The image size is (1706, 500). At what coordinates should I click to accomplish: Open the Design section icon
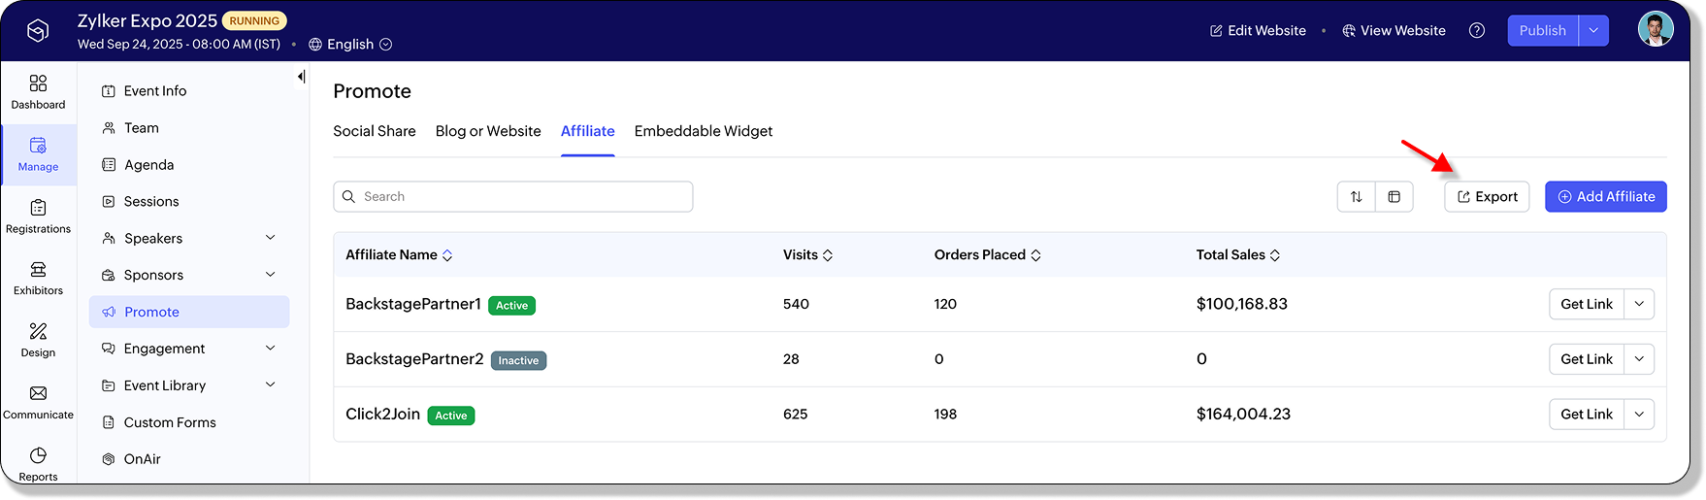click(x=38, y=332)
